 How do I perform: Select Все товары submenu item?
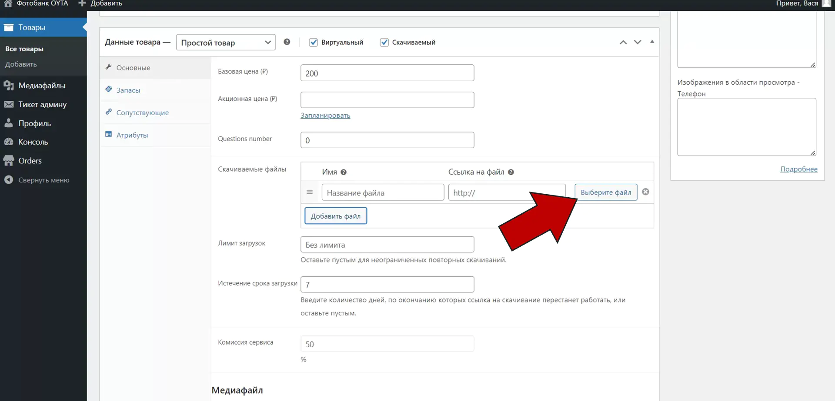point(24,49)
